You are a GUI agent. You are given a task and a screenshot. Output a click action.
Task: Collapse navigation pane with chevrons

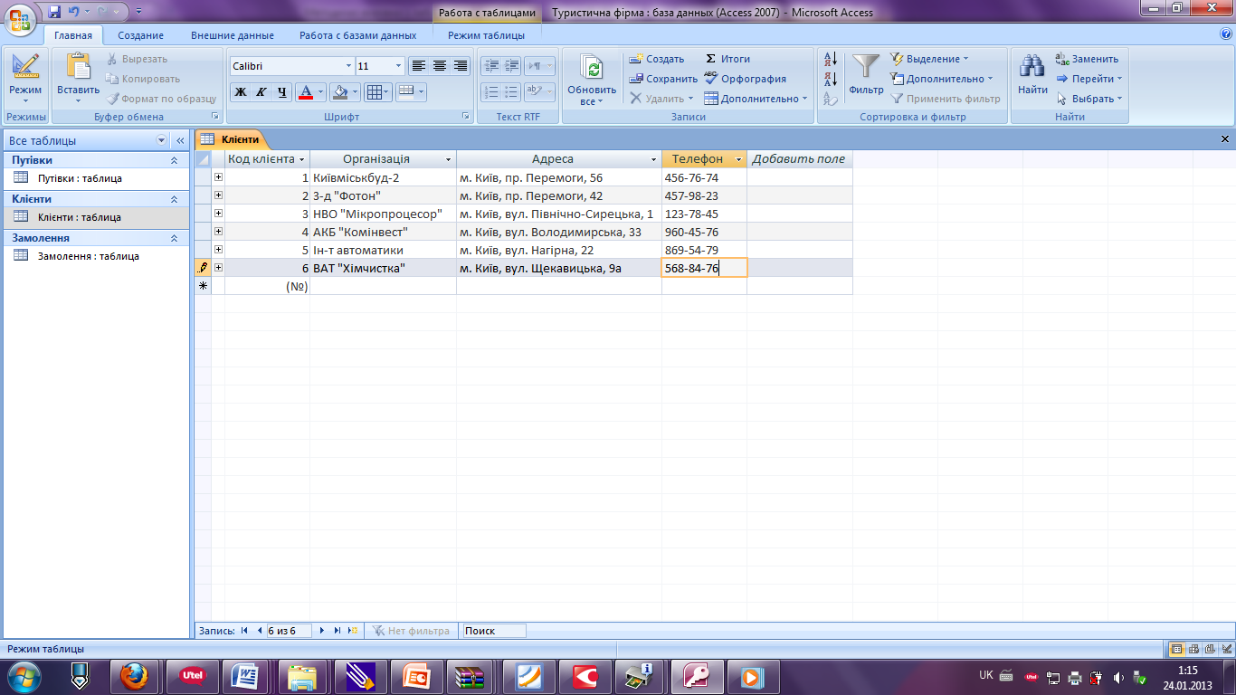coord(179,140)
